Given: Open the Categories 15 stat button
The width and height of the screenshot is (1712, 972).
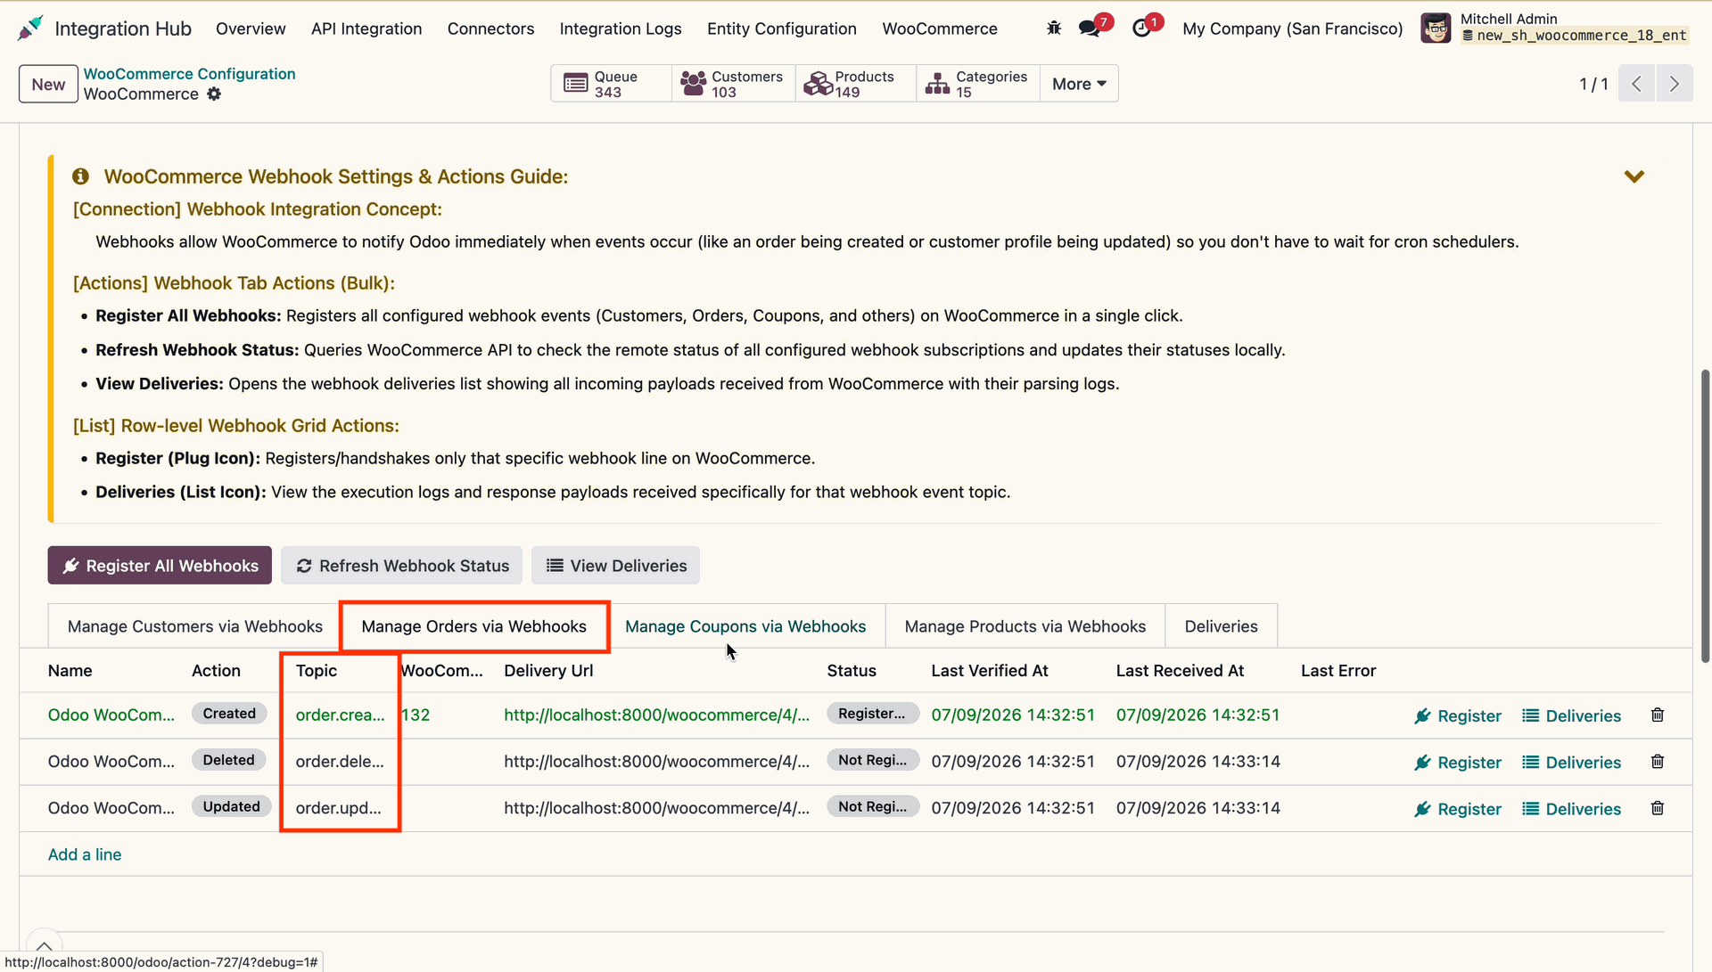Looking at the screenshot, I should (977, 84).
